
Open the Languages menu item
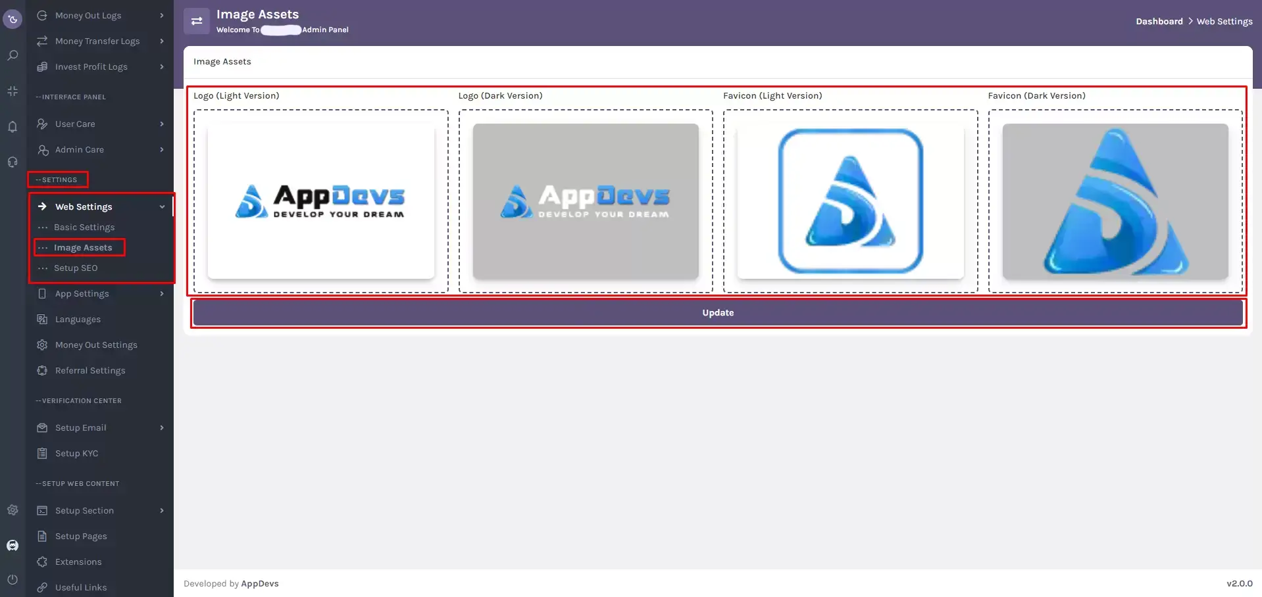tap(78, 319)
